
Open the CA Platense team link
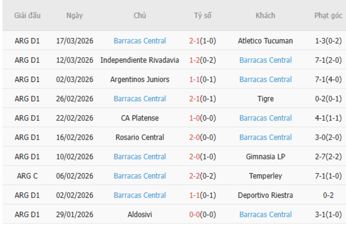(x=139, y=118)
